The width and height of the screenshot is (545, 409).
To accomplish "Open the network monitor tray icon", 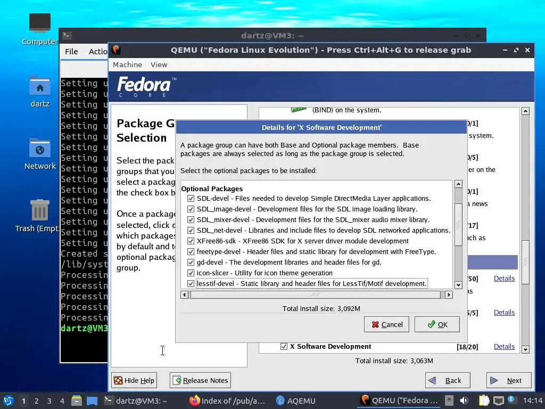I will (x=498, y=400).
